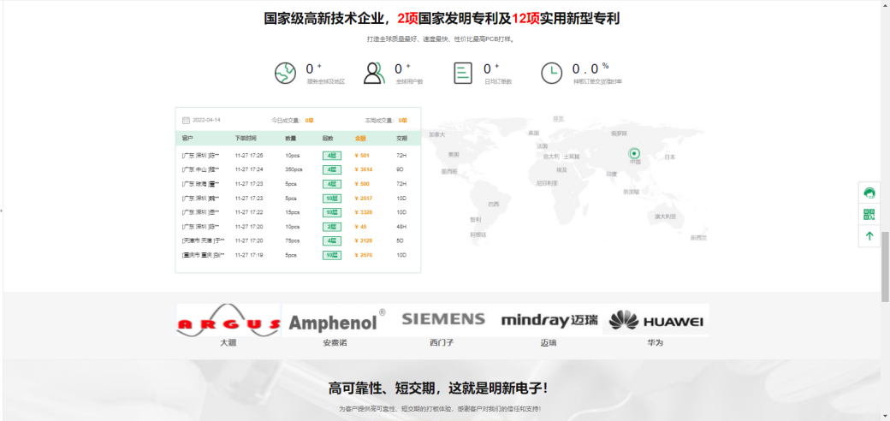Viewport: 890px width, 421px height.
Task: Click the 金额 column header
Action: [360, 138]
